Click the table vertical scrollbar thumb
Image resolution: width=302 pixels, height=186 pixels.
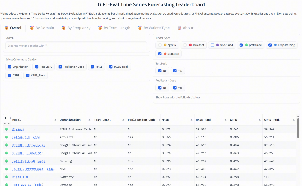pyautogui.click(x=298, y=128)
